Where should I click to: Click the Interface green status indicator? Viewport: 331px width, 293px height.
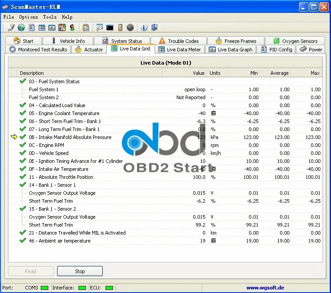[x=82, y=288]
